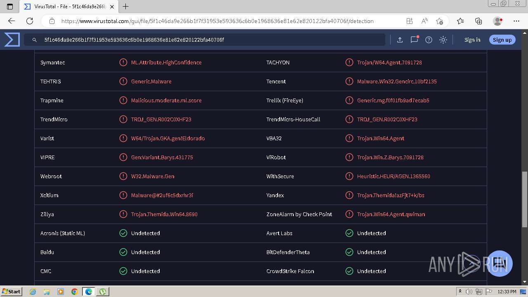Select Trojan.Win64.Agent VBA32 result
This screenshot has width=528, height=297.
click(x=381, y=138)
